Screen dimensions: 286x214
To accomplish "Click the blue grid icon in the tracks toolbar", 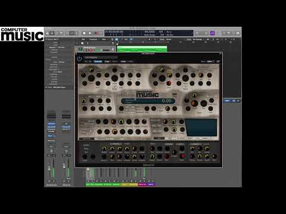I will coord(117,39).
